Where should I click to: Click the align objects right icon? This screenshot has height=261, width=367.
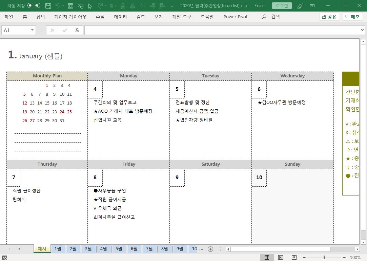pyautogui.click(x=152, y=6)
